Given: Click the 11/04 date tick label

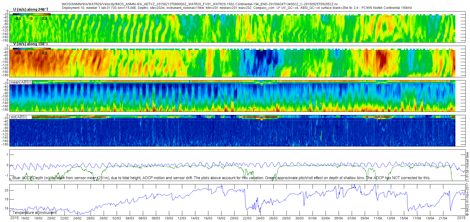Looking at the screenshot, I should pos(378,218).
